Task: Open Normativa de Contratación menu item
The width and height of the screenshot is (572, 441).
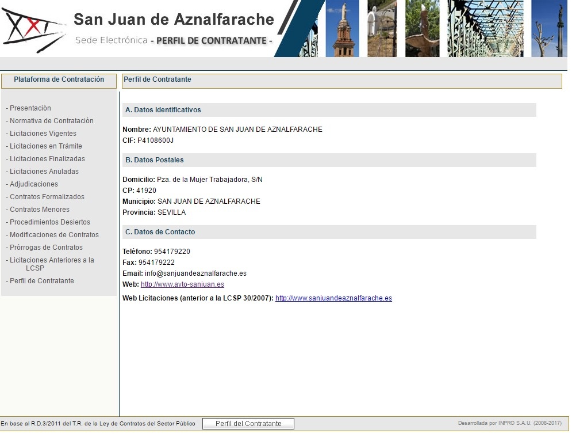Action: point(51,121)
